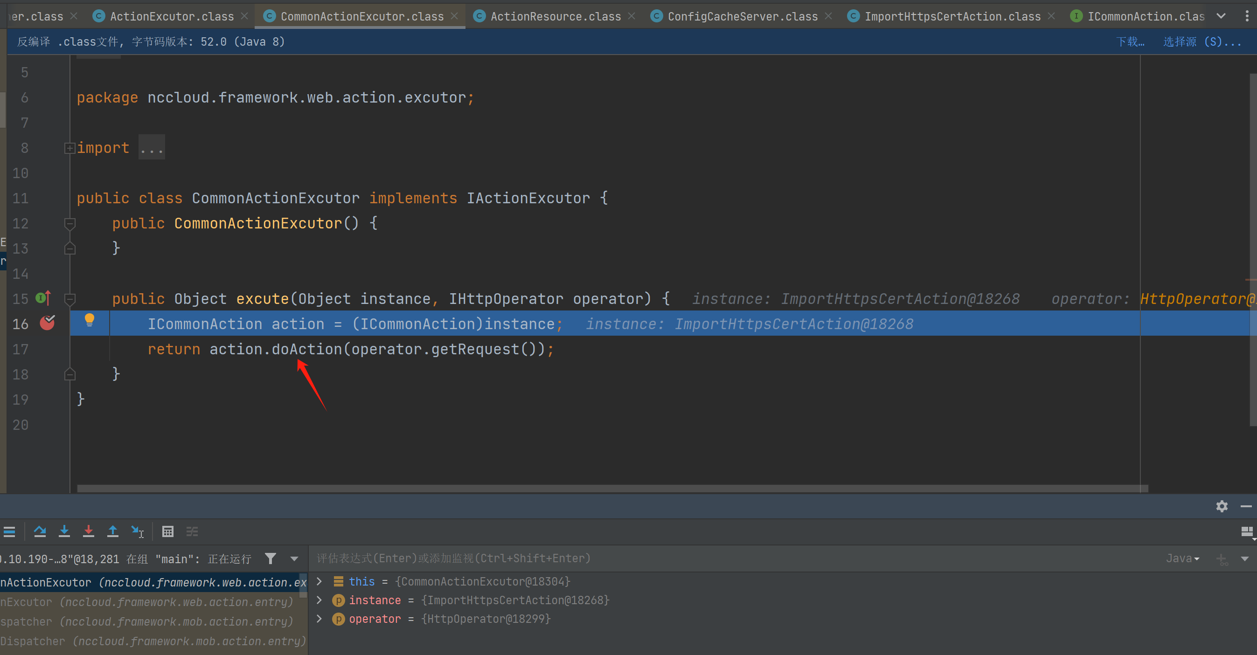Click the red Force Step Into icon

pos(88,531)
